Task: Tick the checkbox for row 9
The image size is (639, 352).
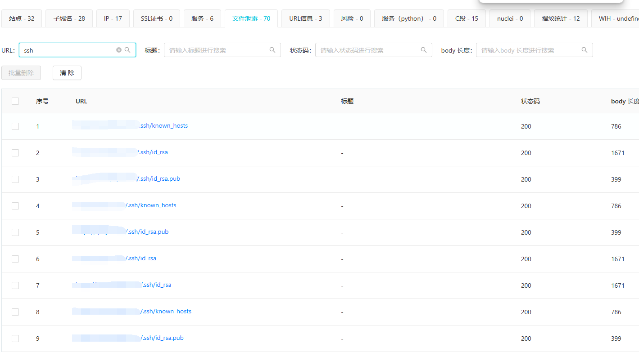Action: tap(15, 339)
